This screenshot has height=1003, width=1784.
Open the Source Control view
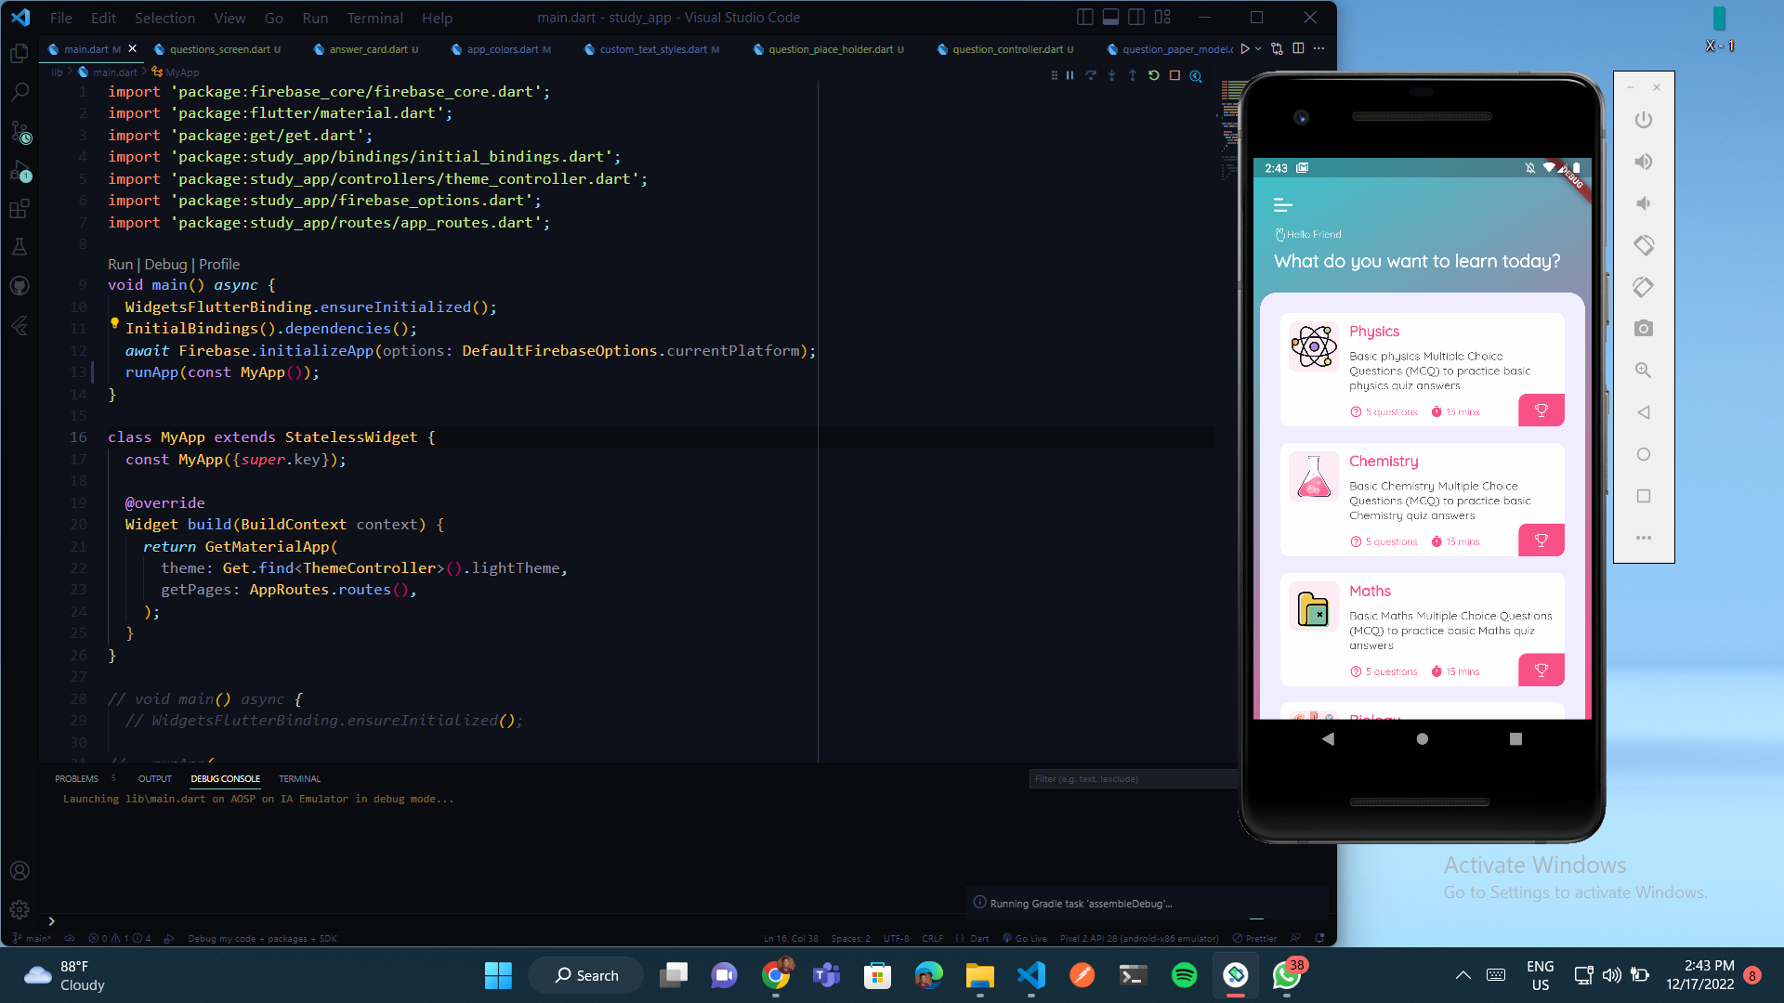[20, 132]
